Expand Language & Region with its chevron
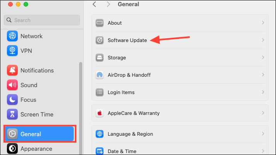The image size is (276, 155). coord(263,134)
